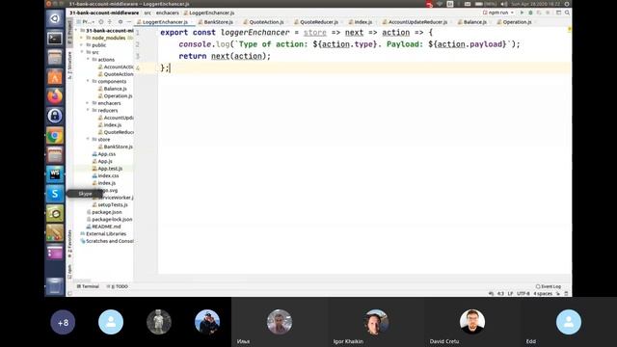
Task: Collapse the components folder
Action: [88, 81]
